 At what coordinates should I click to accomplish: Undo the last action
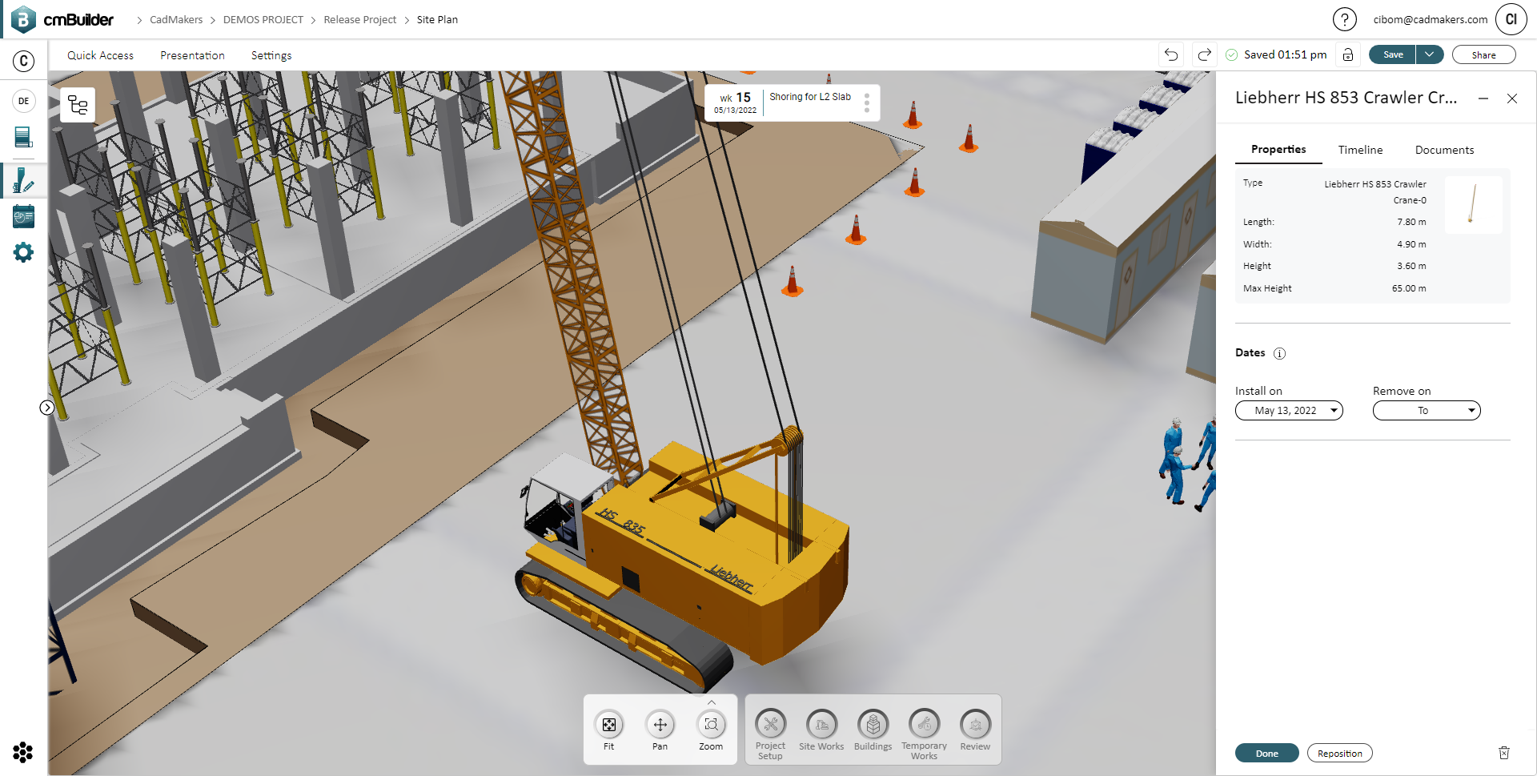pyautogui.click(x=1171, y=54)
